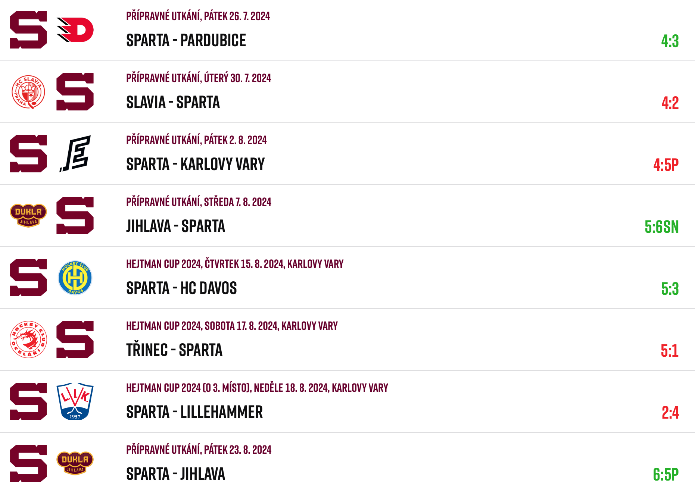The width and height of the screenshot is (695, 491).
Task: Click Dukla Jihlava logo in 7. 8. match
Action: click(28, 216)
